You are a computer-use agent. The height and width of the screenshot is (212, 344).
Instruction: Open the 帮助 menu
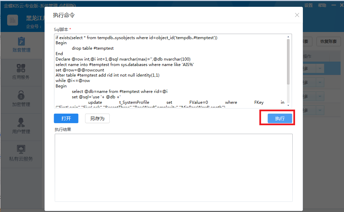click(x=322, y=5)
